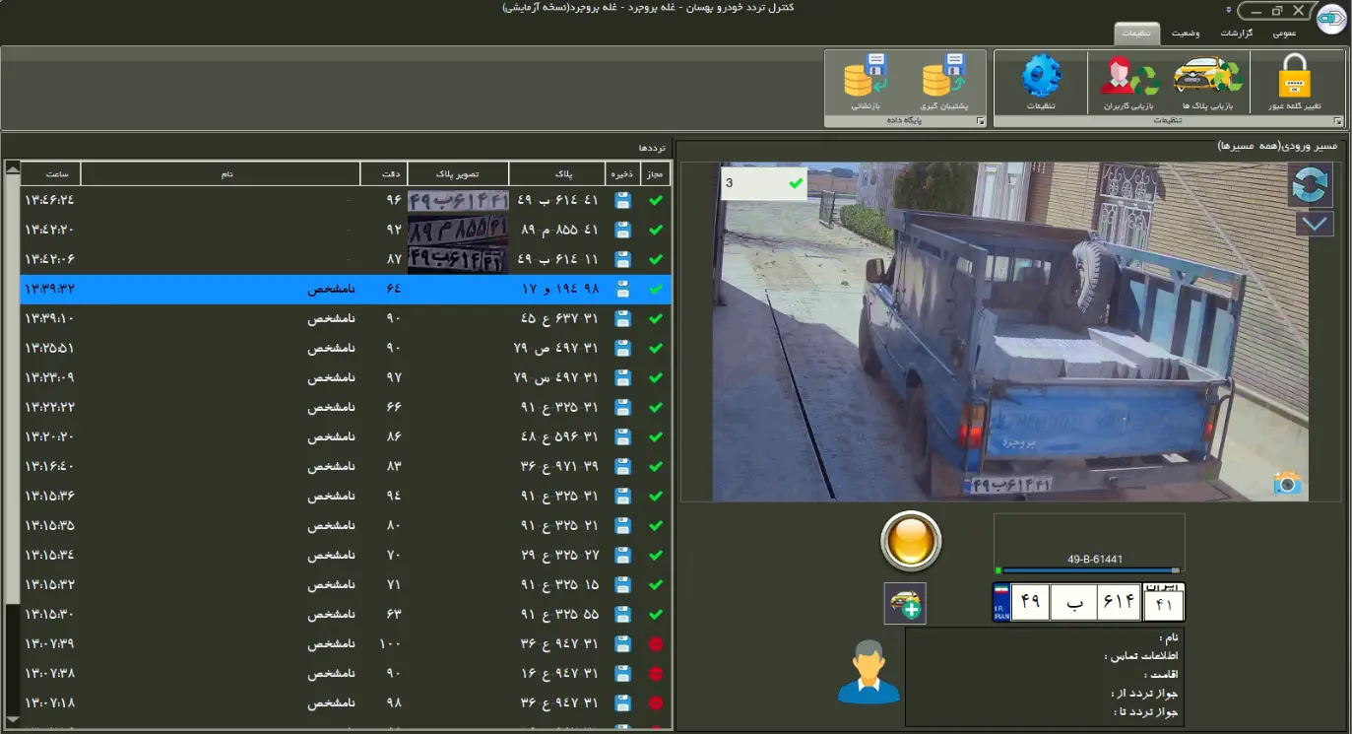Image resolution: width=1352 pixels, height=734 pixels.
Task: Expand the chevron dropdown below the refresh icon
Action: tap(1314, 224)
